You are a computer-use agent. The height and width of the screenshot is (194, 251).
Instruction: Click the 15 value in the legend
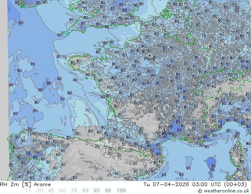[x=28, y=191]
